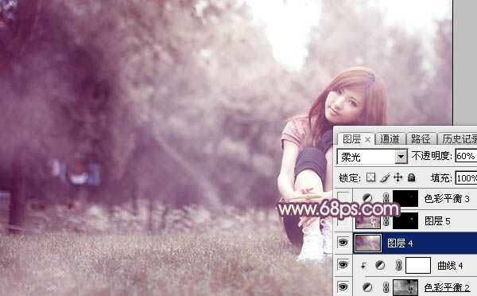
Task: Select the black mask of 图层 5
Action: tap(405, 221)
